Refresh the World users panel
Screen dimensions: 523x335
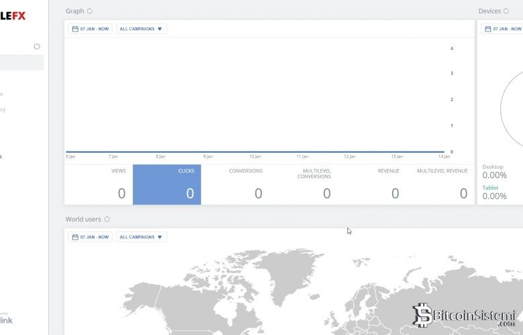107,219
